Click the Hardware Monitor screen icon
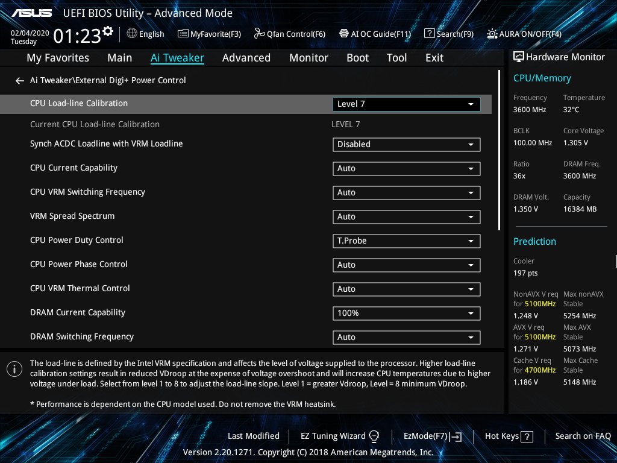The width and height of the screenshot is (617, 463). point(519,57)
